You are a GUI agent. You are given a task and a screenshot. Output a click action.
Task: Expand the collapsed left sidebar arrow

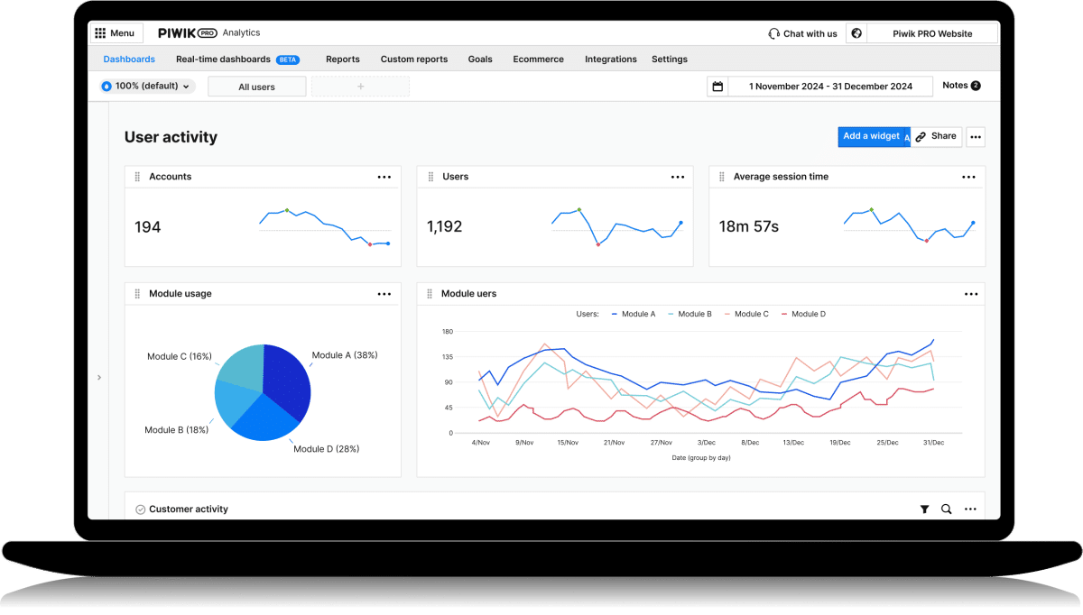pyautogui.click(x=99, y=378)
